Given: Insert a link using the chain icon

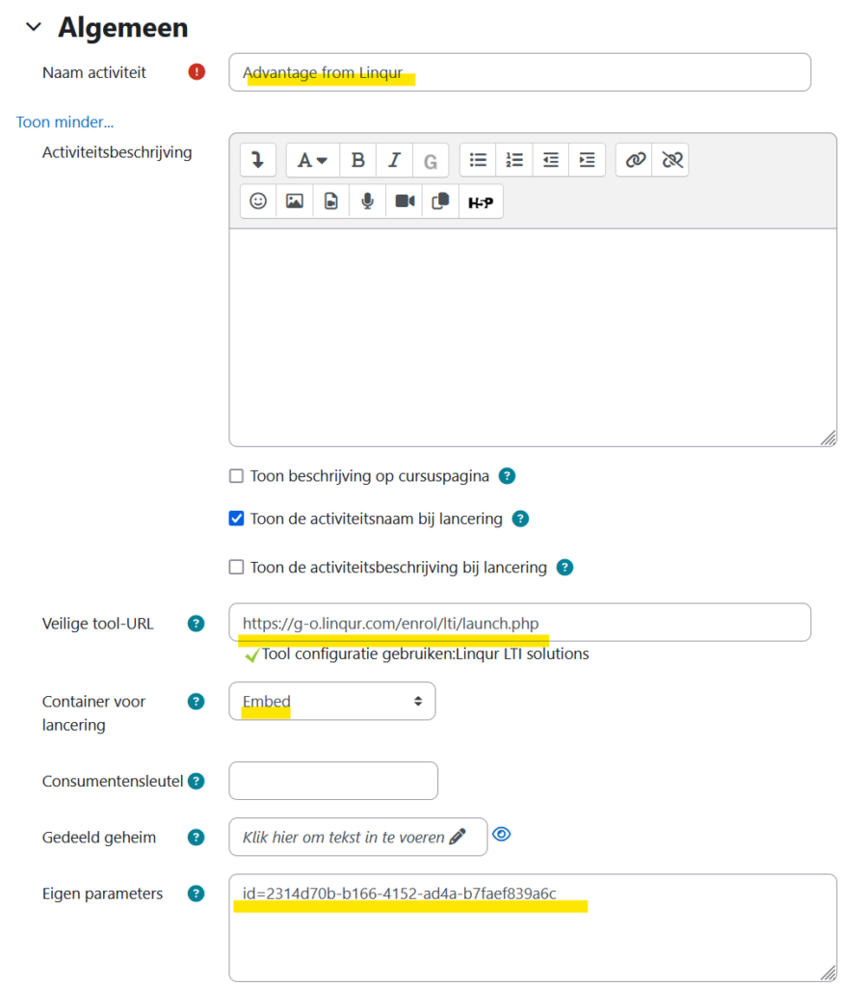Looking at the screenshot, I should (x=636, y=160).
